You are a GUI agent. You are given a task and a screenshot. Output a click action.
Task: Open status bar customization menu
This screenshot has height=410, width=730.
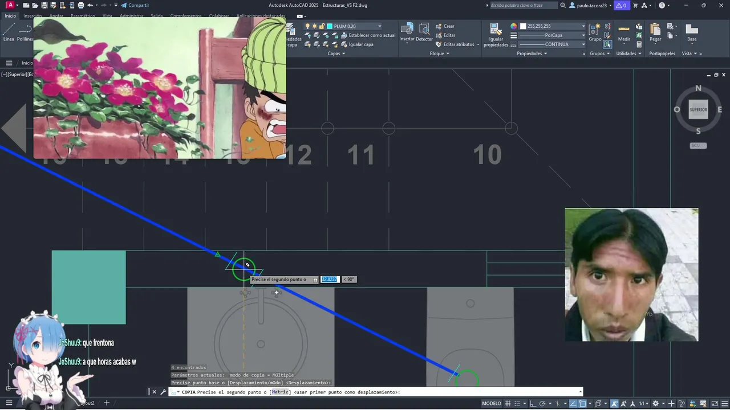point(724,403)
